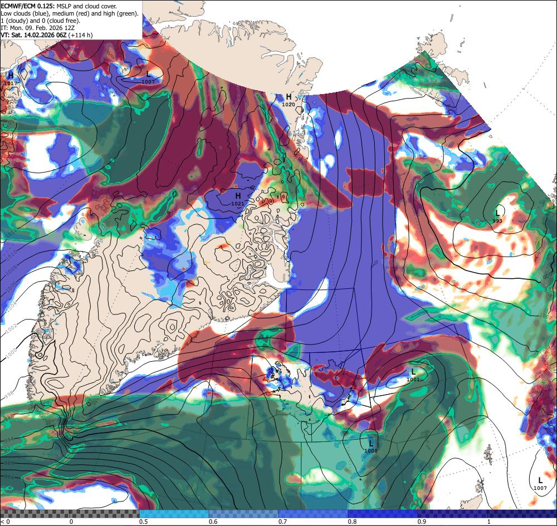Click the 988 isobar label
The height and width of the screenshot is (526, 557).
[x=8, y=463]
